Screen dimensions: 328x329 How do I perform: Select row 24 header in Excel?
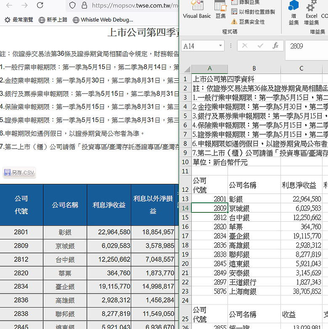click(185, 301)
